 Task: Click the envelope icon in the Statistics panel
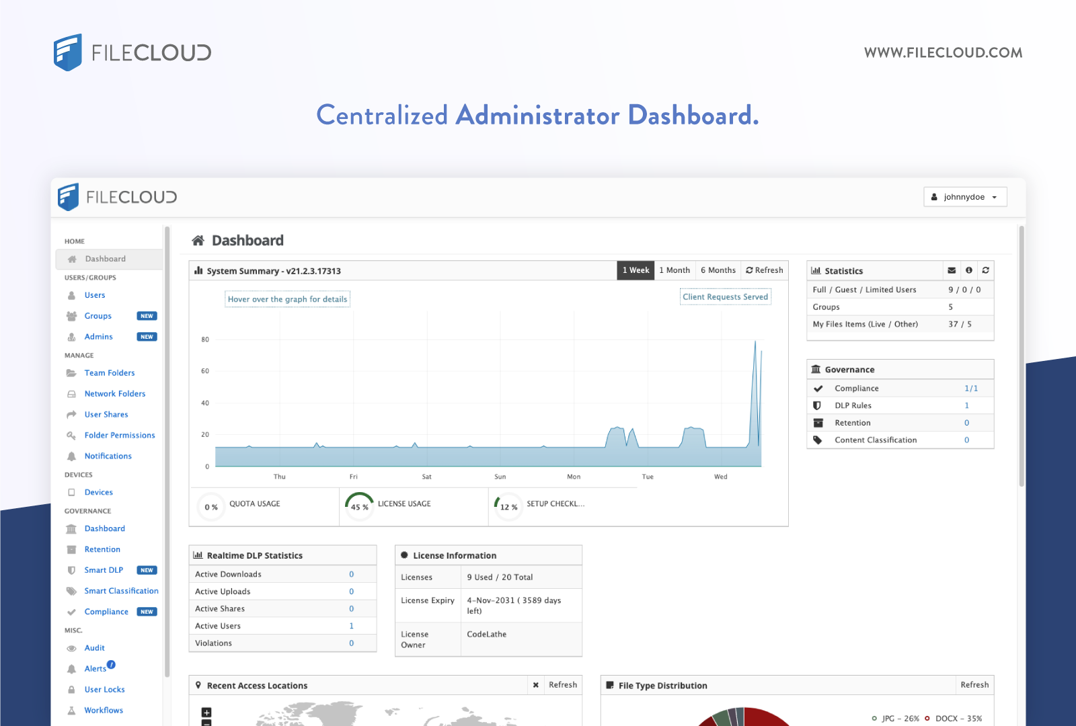952,270
